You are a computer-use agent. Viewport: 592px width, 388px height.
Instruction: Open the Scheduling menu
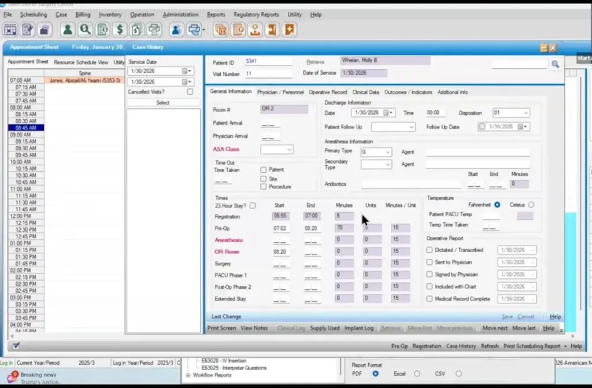pyautogui.click(x=33, y=14)
